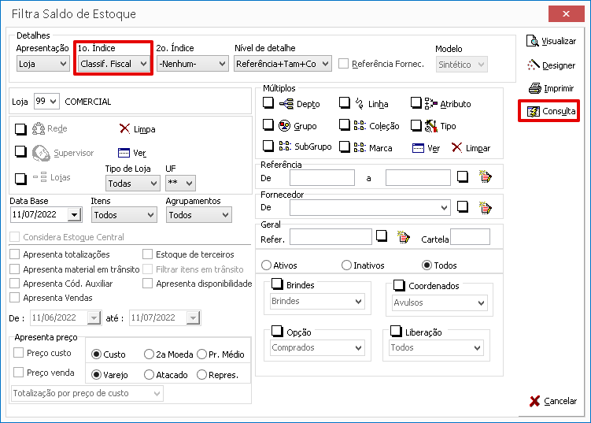Check the Preço custo checkbox
591x423 pixels.
pos(18,353)
